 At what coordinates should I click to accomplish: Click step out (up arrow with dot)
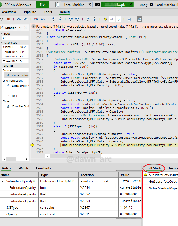60,19
